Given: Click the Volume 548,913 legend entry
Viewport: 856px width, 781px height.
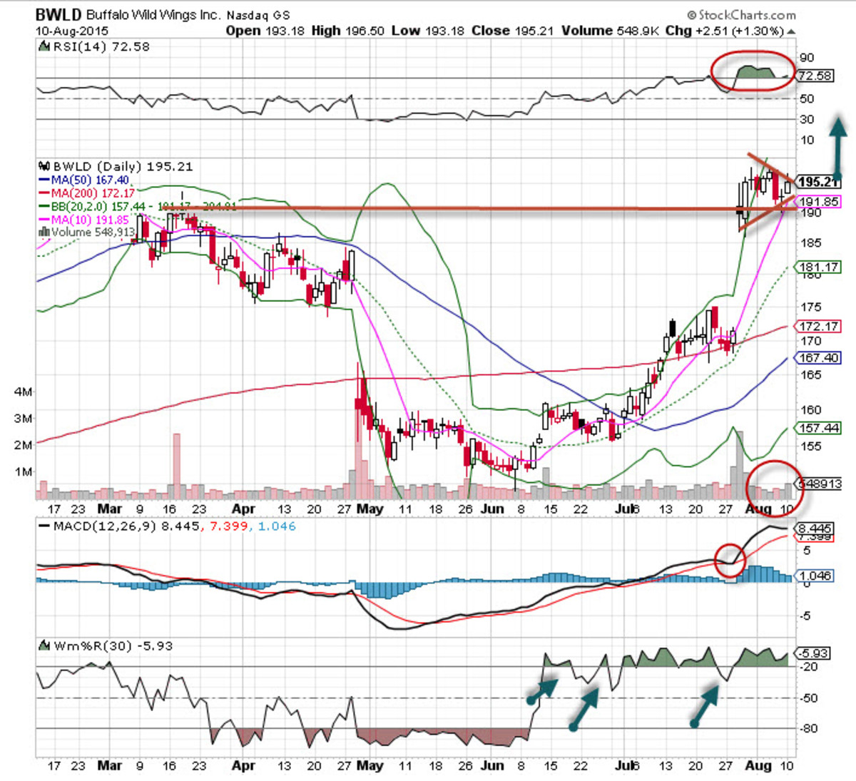Looking at the screenshot, I should click(x=86, y=232).
